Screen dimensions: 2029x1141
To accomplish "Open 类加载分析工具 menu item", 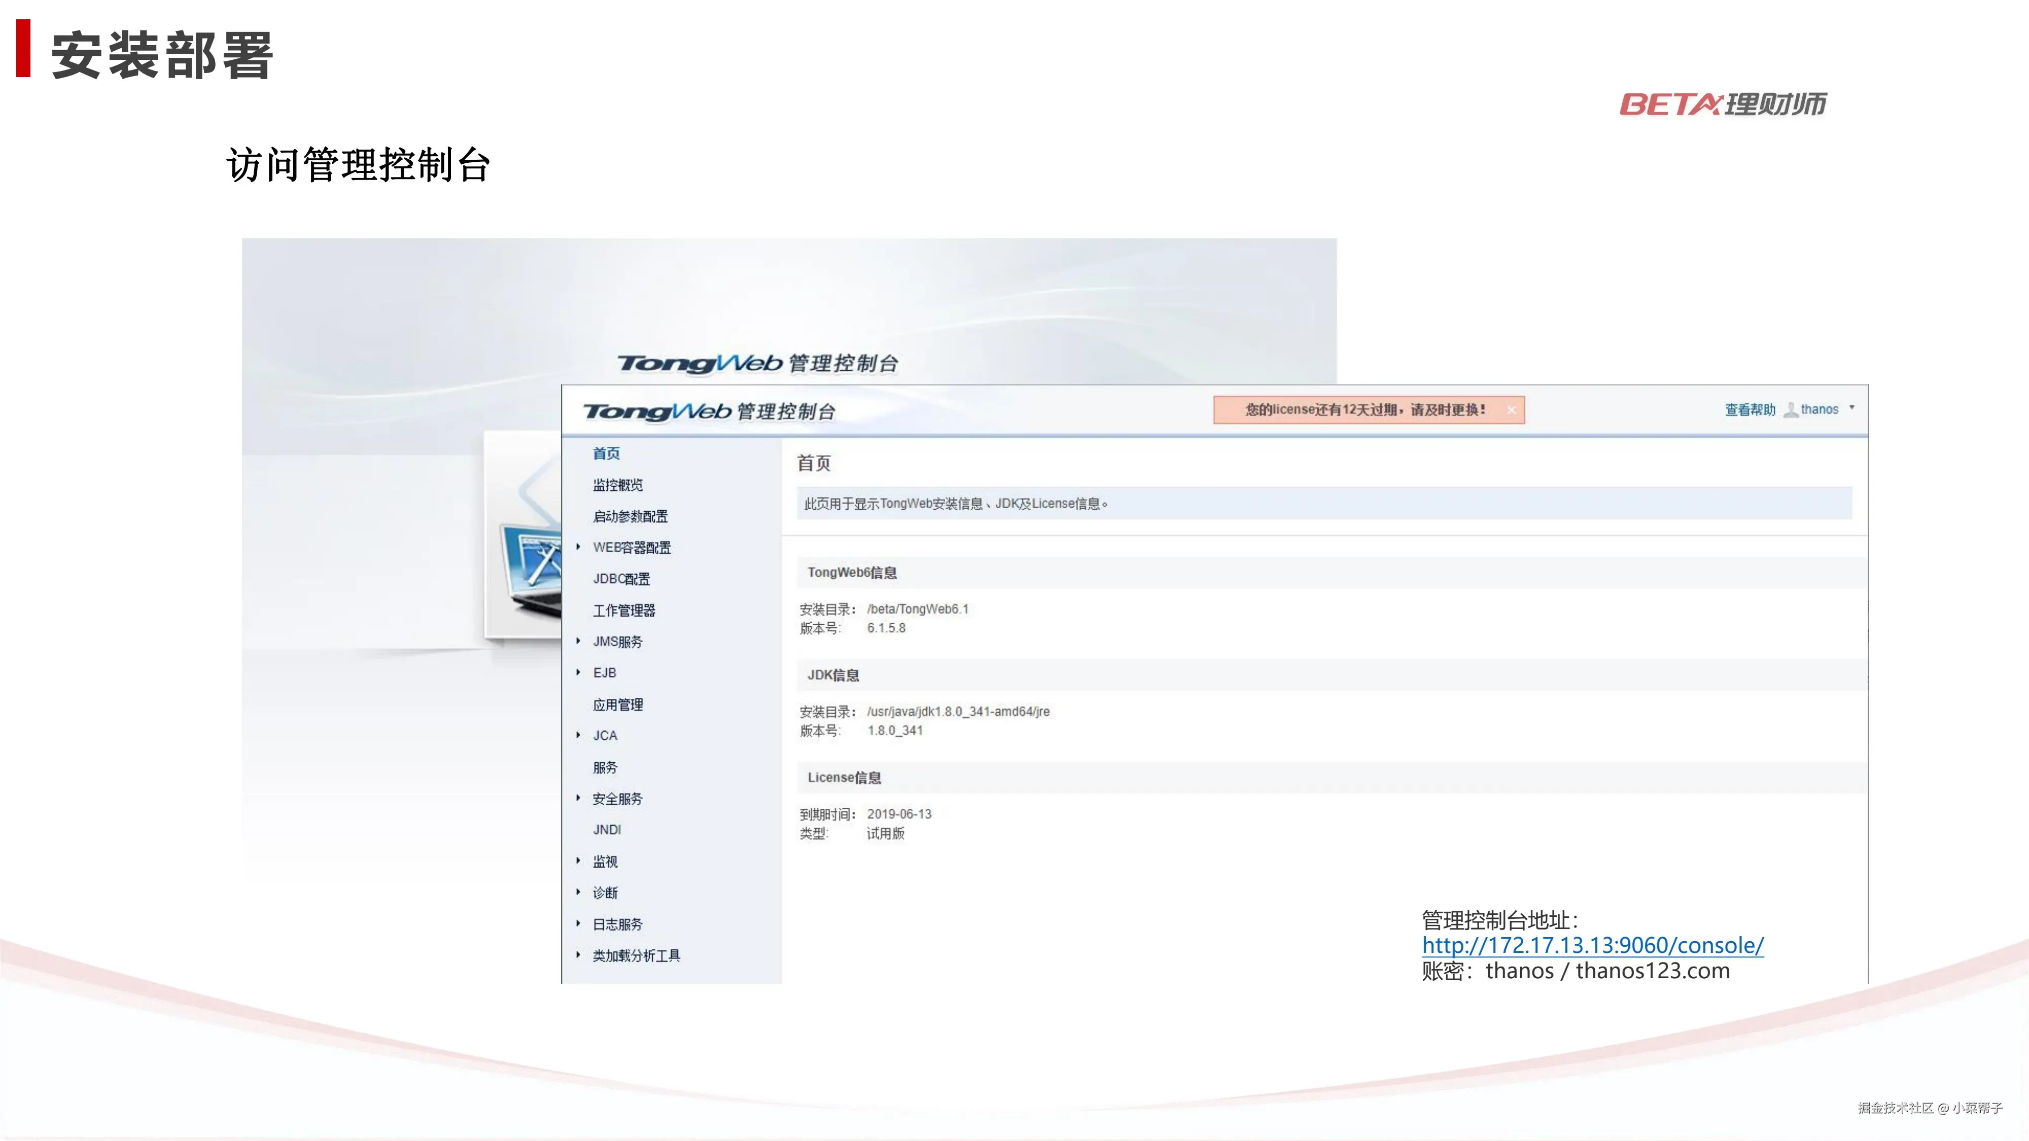I will pos(636,955).
